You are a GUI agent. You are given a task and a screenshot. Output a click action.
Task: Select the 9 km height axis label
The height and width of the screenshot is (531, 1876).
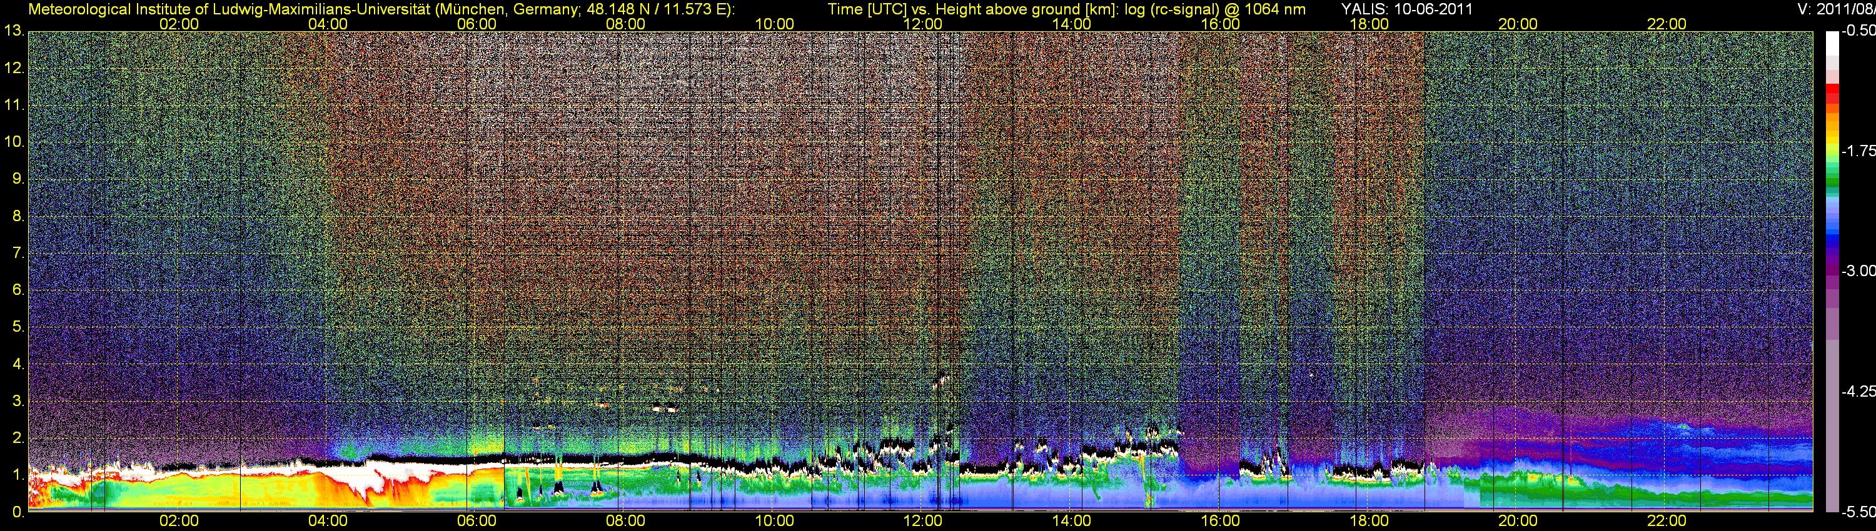18,179
